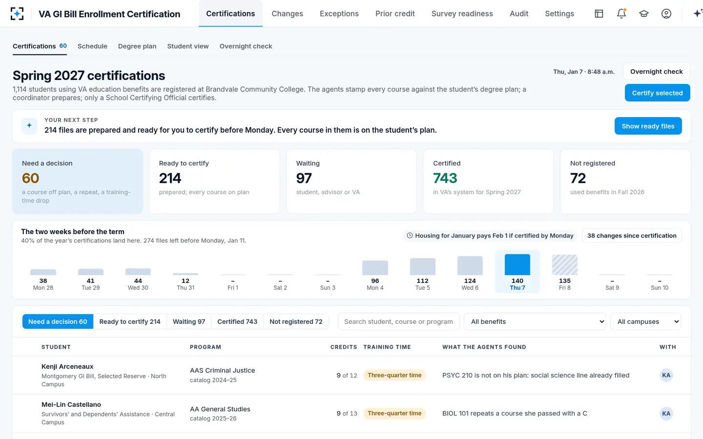Switch to the Degree plan subtab
703x439 pixels.
click(x=137, y=46)
